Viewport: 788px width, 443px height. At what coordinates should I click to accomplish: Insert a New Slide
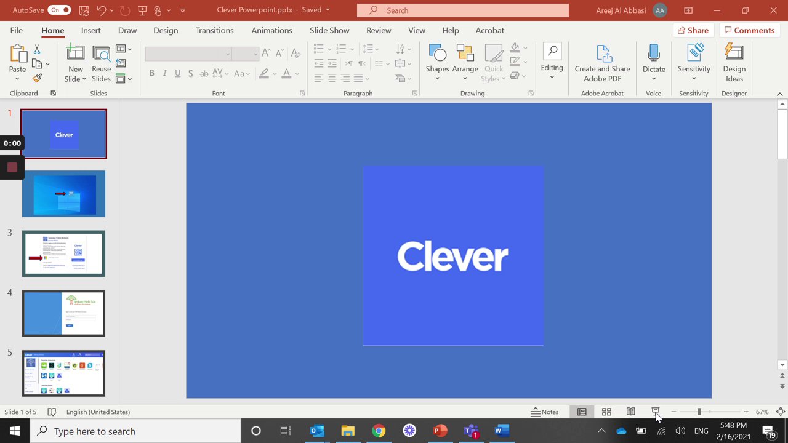click(x=76, y=64)
